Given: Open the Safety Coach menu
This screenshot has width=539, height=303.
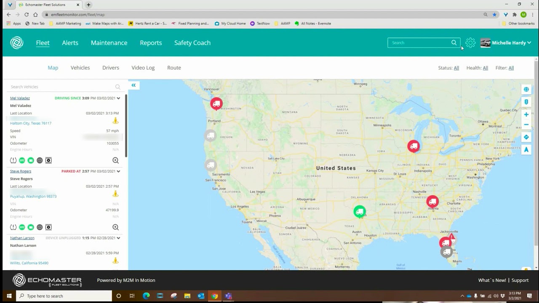Looking at the screenshot, I should 192,43.
